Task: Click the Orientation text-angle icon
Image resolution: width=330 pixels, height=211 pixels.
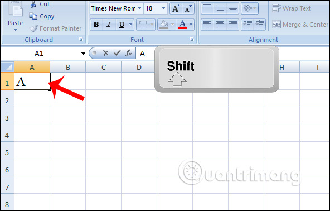Action: [250, 8]
